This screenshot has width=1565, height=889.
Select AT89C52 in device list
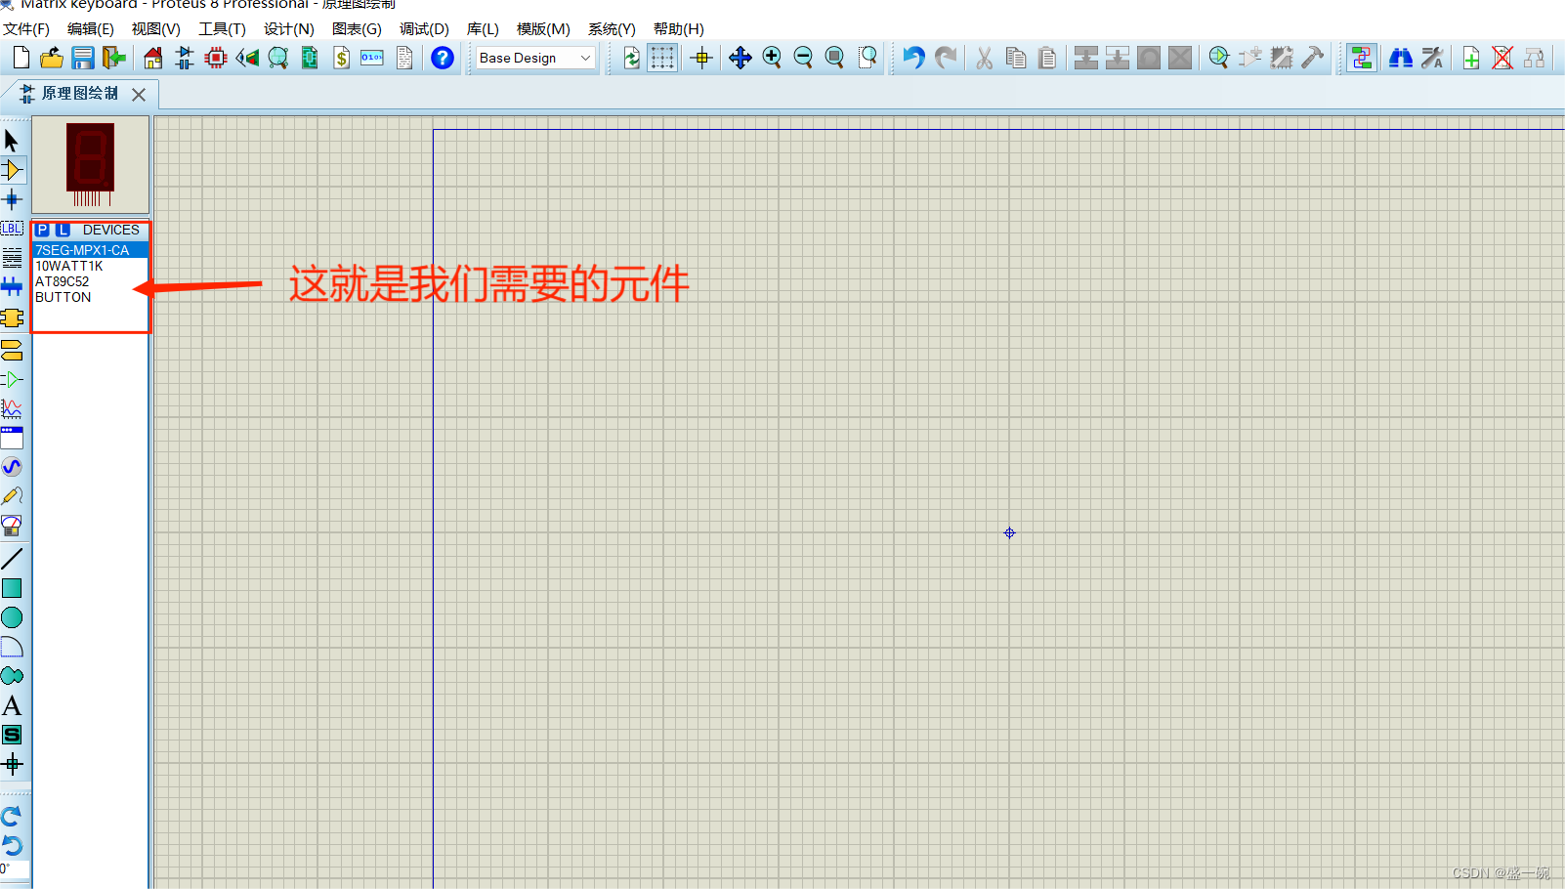(x=90, y=281)
